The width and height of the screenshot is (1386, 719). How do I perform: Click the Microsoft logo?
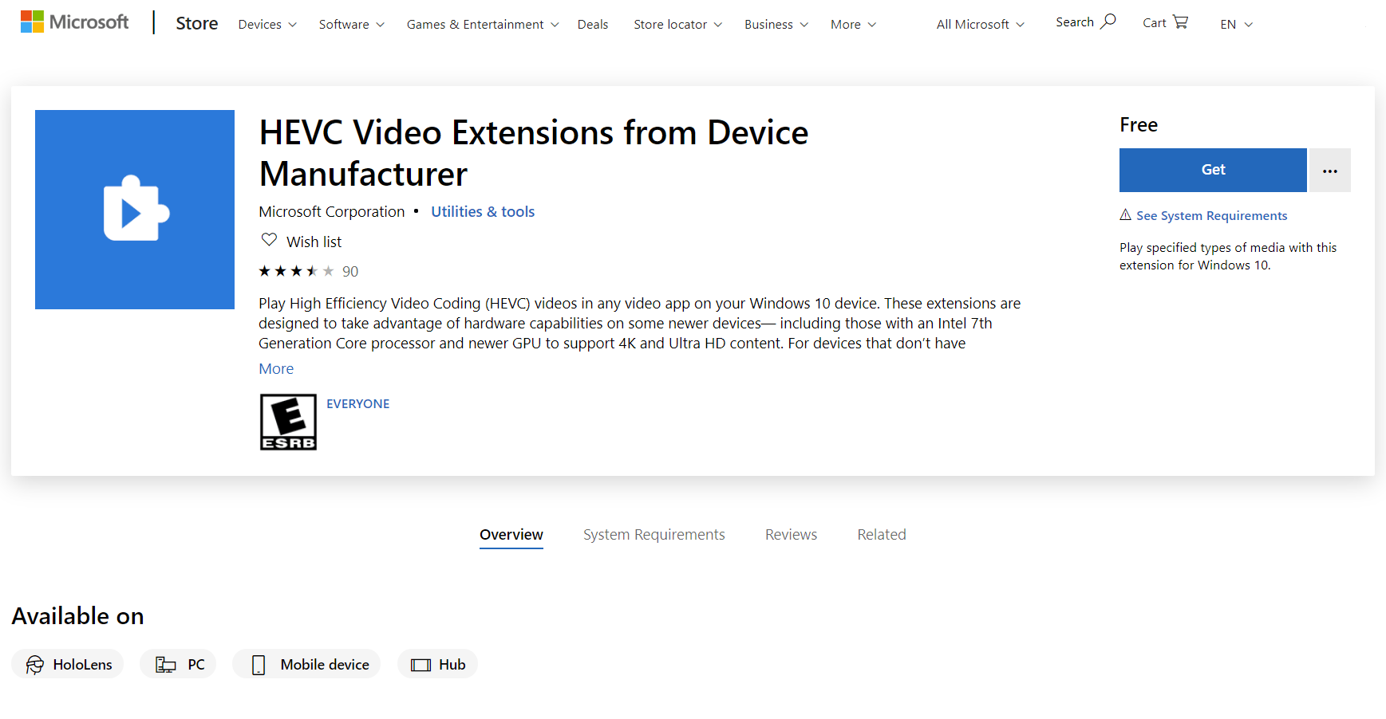[x=74, y=22]
